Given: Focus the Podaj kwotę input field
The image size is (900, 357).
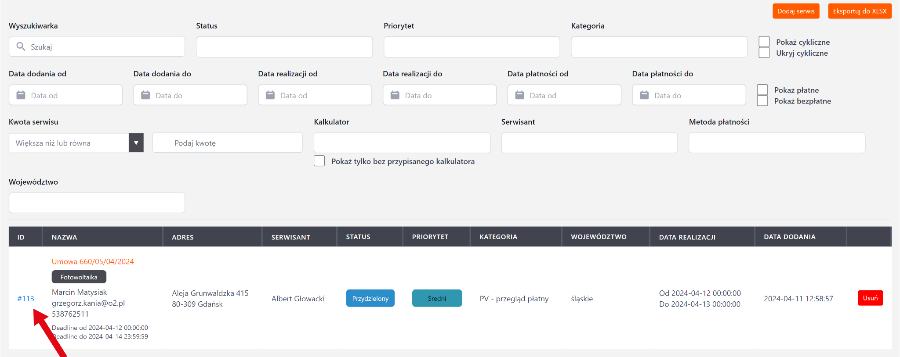Looking at the screenshot, I should (227, 143).
